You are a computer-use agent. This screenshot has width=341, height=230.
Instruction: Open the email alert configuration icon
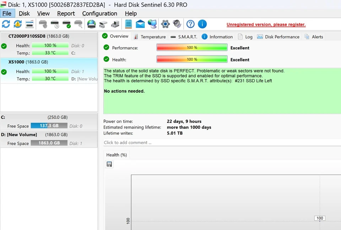click(x=140, y=24)
